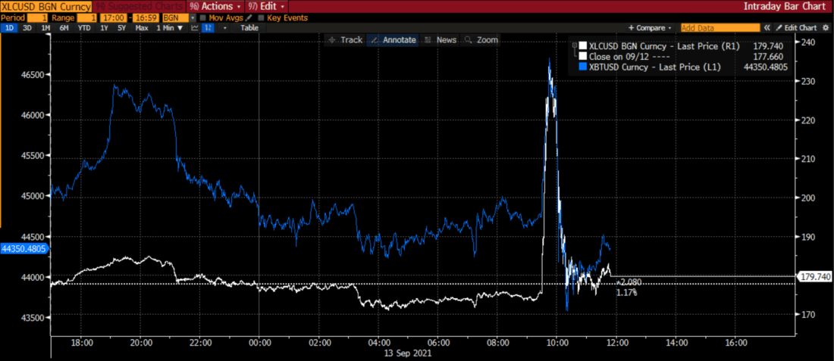Select the 1M range tab
Screen dimensions: 834x361
45,27
